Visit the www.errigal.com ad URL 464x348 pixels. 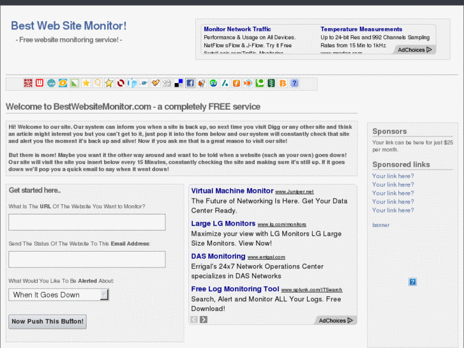266,257
